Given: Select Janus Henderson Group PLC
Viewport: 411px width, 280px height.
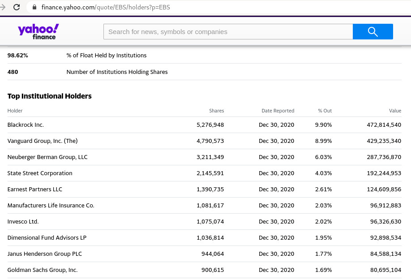Looking at the screenshot, I should pos(45,254).
